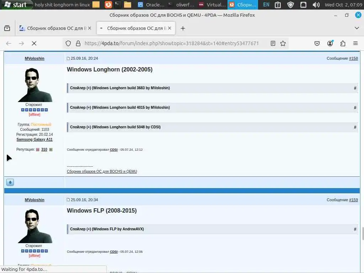Switch to Virtual taskbar window
The image size is (364, 273).
pos(212,5)
